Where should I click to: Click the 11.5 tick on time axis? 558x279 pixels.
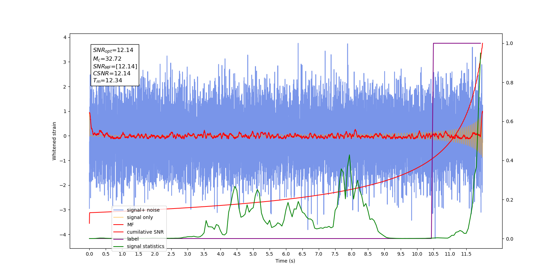(466, 254)
